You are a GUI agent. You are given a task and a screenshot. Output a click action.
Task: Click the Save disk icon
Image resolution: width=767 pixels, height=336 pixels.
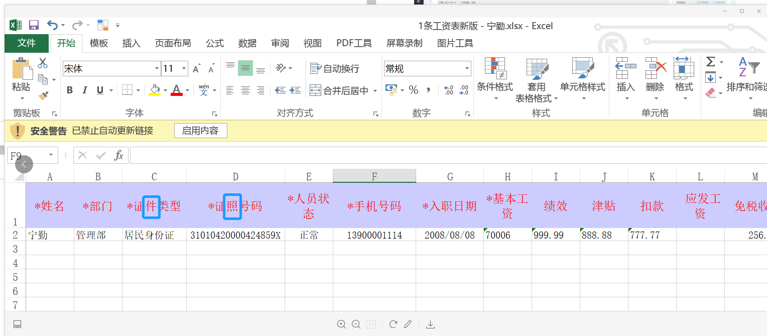[34, 25]
